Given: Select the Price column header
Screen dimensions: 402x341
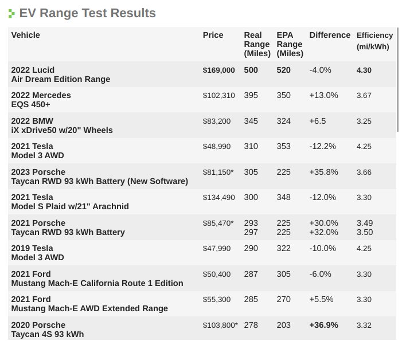Looking at the screenshot, I should click(213, 35).
